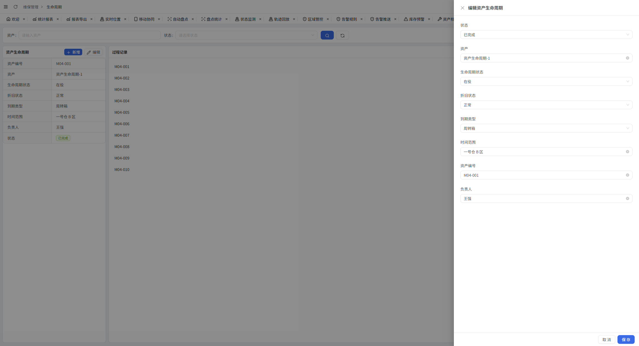The image size is (639, 346).
Task: Close the 自动盘点 tab
Action: coord(193,19)
